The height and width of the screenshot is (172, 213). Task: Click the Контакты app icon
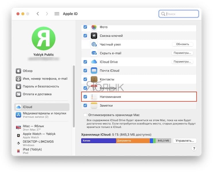(x=94, y=79)
